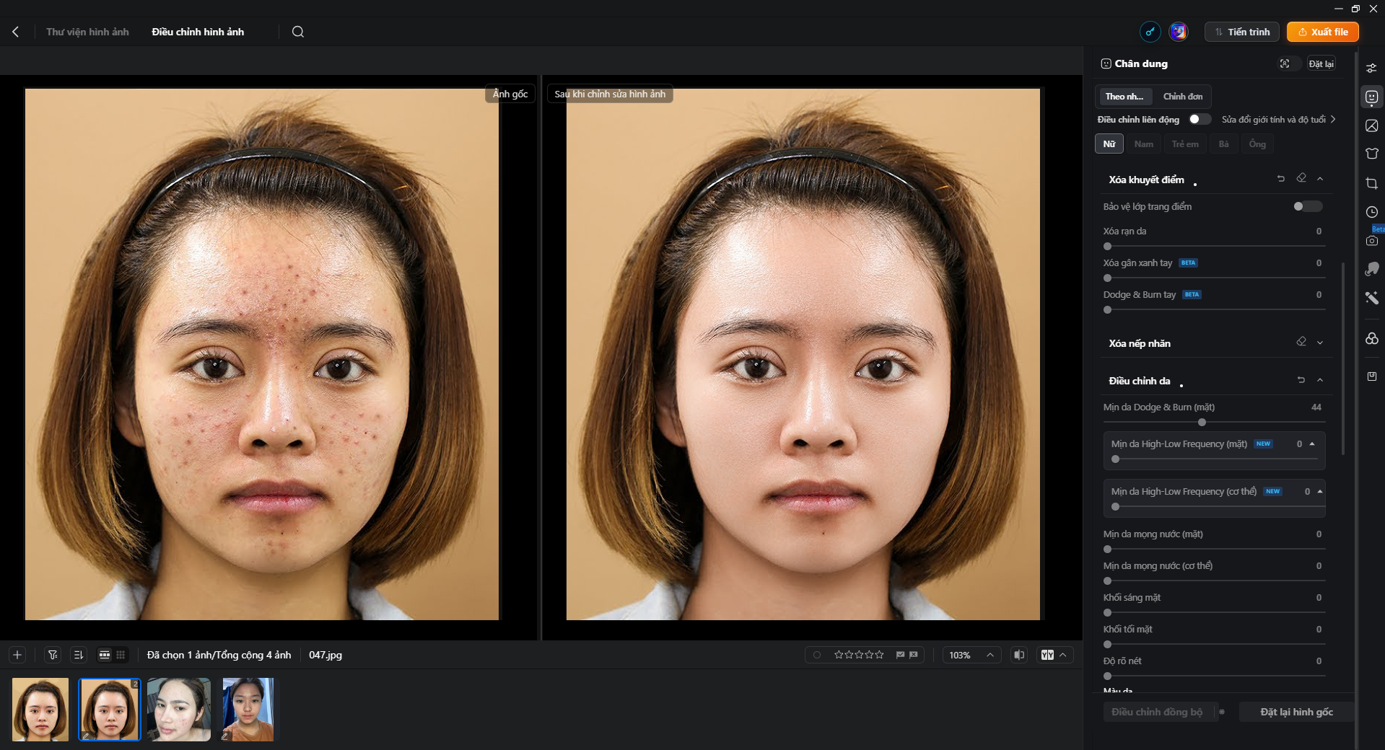
Task: Open the history clock icon
Action: (1371, 212)
